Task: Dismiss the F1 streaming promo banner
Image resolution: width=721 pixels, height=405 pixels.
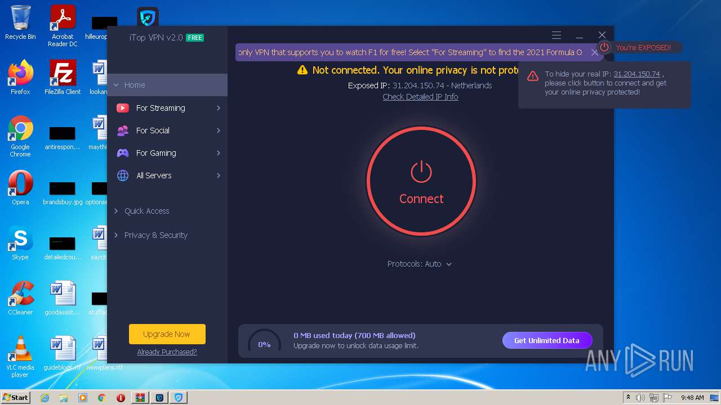Action: point(594,52)
